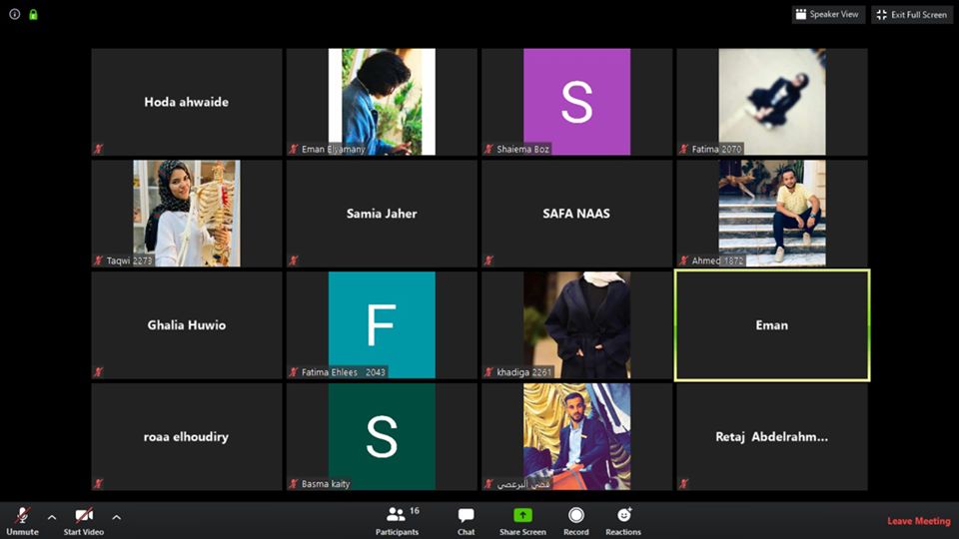The width and height of the screenshot is (959, 539).
Task: Unmute the microphone
Action: click(x=22, y=515)
